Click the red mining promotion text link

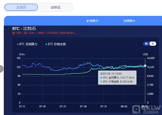point(44,33)
